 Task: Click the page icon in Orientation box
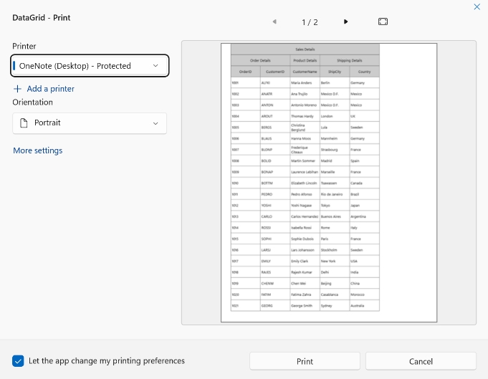(x=24, y=123)
